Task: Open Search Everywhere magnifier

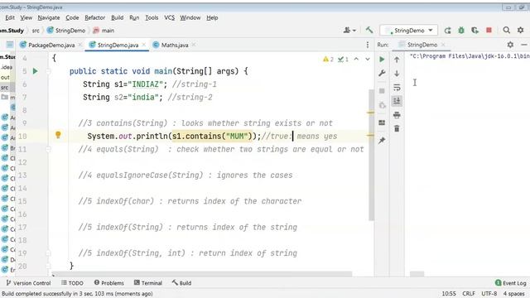Action: pos(506,30)
